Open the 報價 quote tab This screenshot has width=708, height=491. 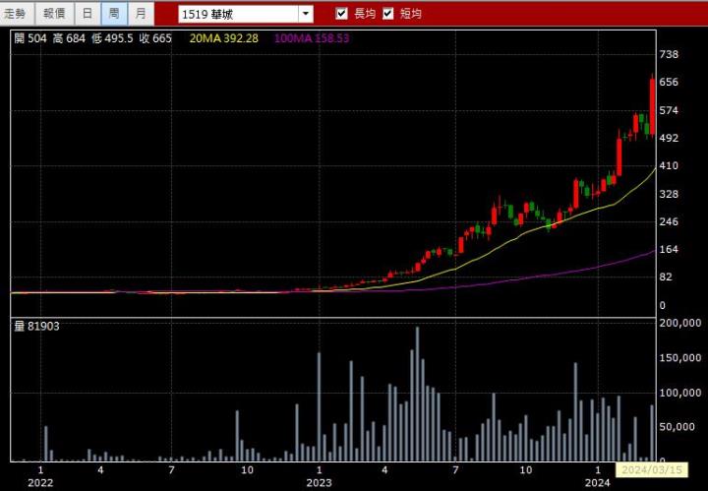click(x=54, y=14)
